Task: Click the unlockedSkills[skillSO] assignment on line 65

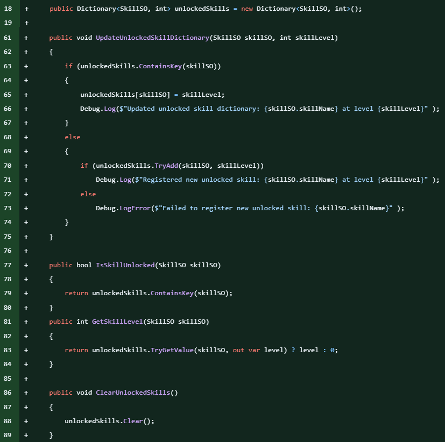Action: tap(152, 95)
